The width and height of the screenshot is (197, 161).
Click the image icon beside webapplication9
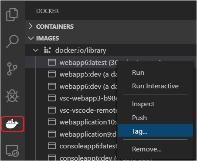click(x=52, y=134)
